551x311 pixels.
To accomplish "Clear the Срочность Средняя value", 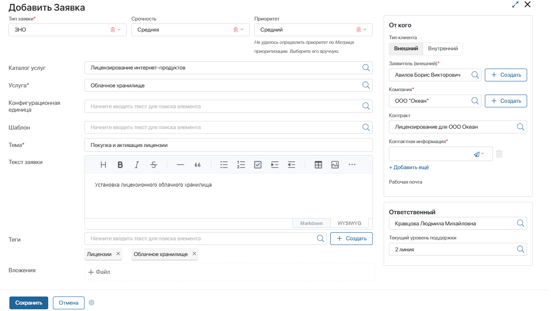I will point(236,30).
